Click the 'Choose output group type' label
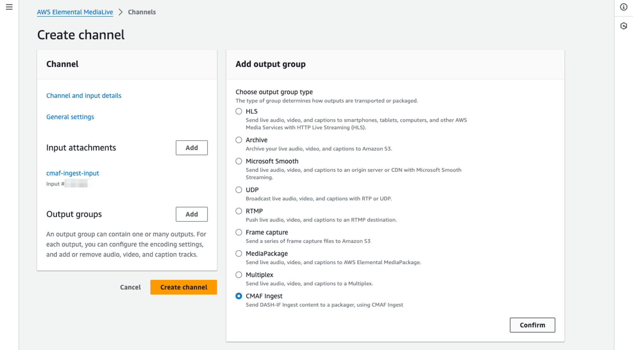The width and height of the screenshot is (633, 350). 274,92
